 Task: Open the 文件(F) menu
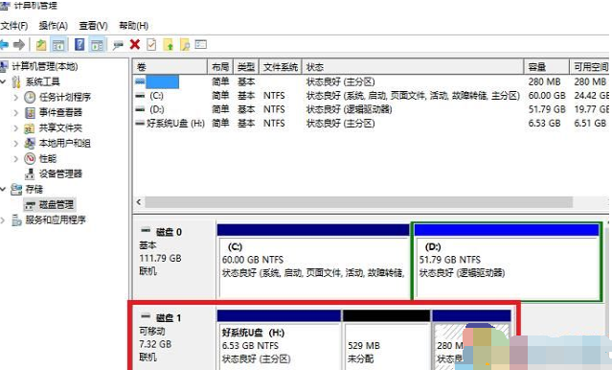pos(14,26)
